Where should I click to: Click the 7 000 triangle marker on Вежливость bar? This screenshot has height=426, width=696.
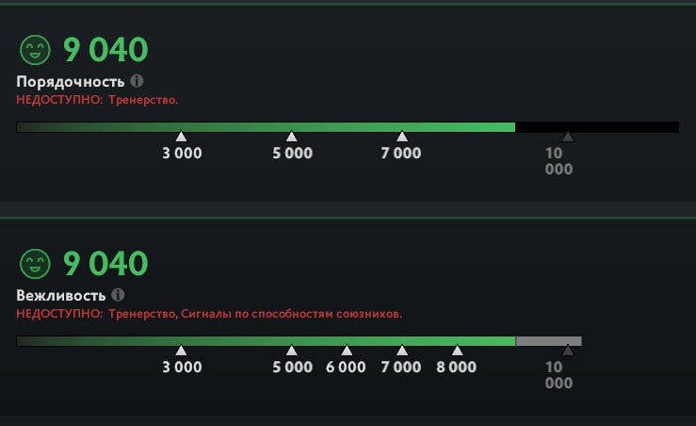coord(402,350)
